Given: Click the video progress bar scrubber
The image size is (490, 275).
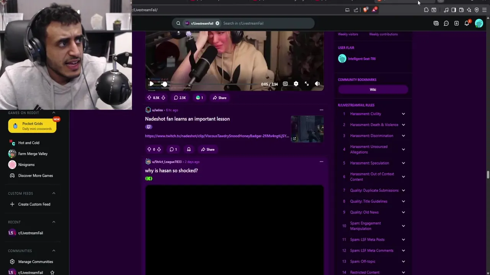Looking at the screenshot, I should pyautogui.click(x=165, y=84).
